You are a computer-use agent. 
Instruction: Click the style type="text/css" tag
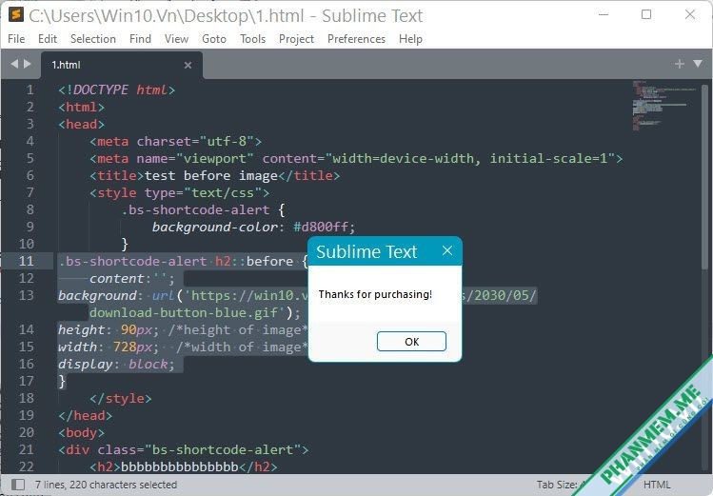[179, 192]
